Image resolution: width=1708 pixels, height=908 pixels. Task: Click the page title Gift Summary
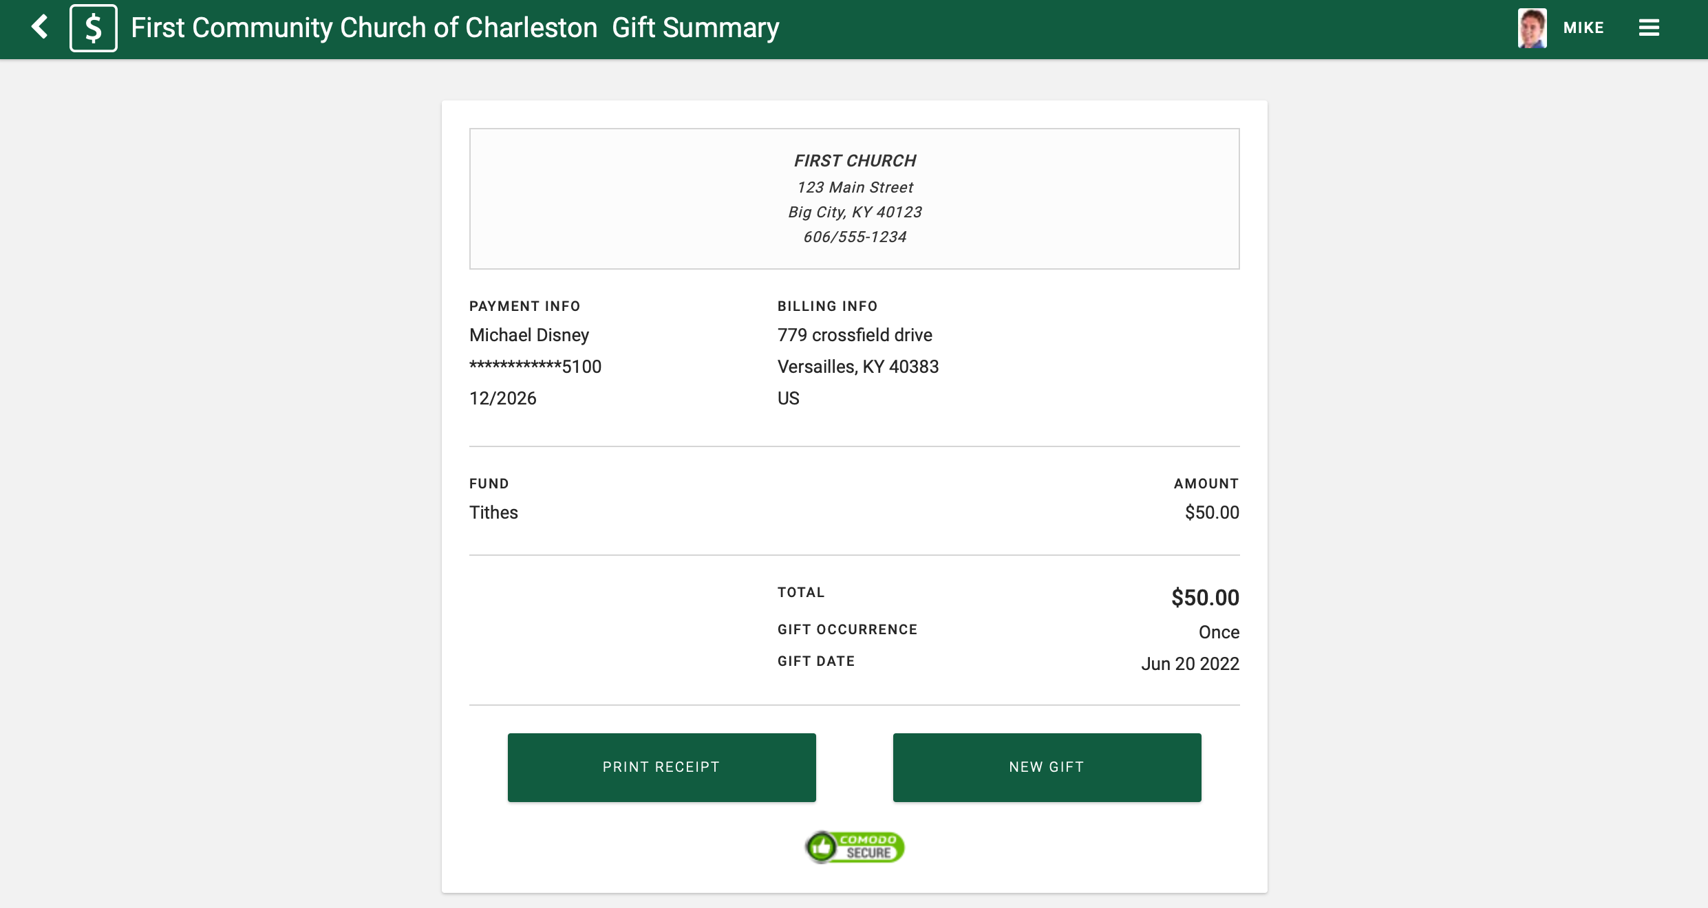coord(695,28)
